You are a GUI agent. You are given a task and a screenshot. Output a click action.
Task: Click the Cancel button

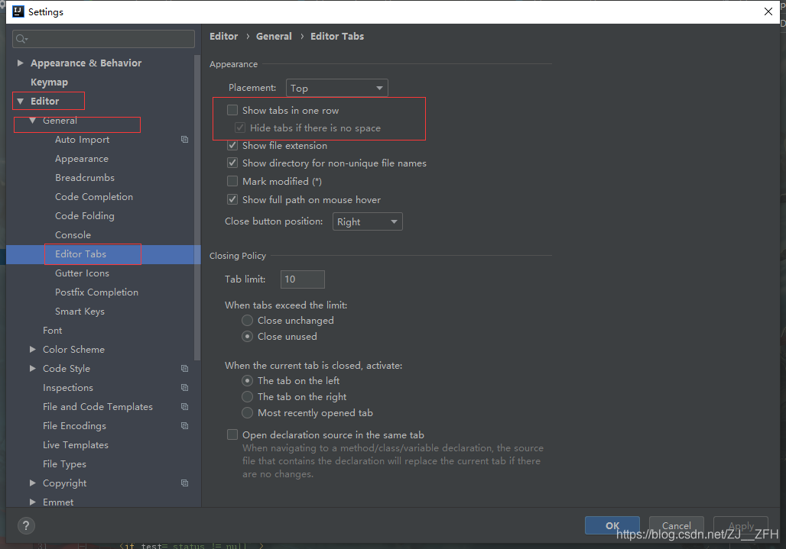(676, 525)
